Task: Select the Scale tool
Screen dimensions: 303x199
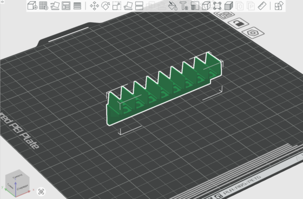Action: point(117,6)
